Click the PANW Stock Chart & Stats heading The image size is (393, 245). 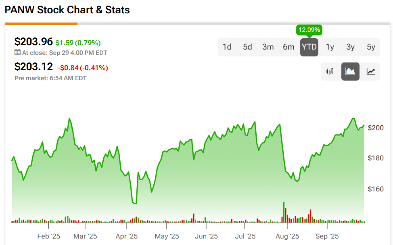[x=67, y=10]
